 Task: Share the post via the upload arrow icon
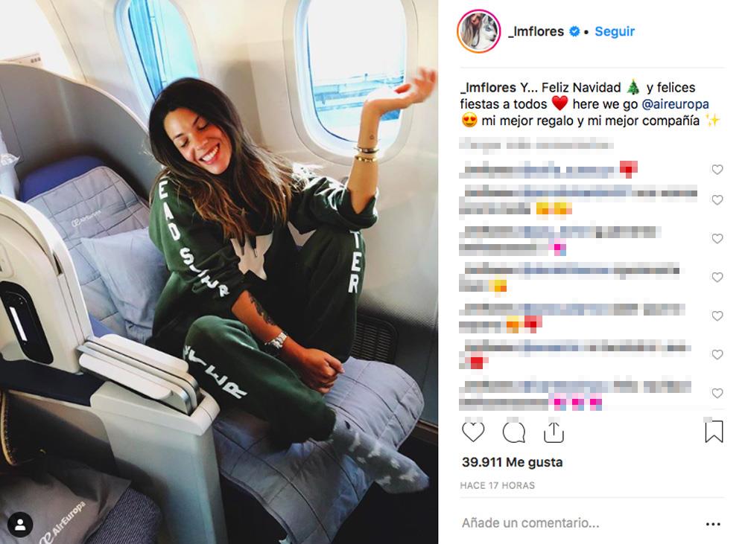coord(554,432)
